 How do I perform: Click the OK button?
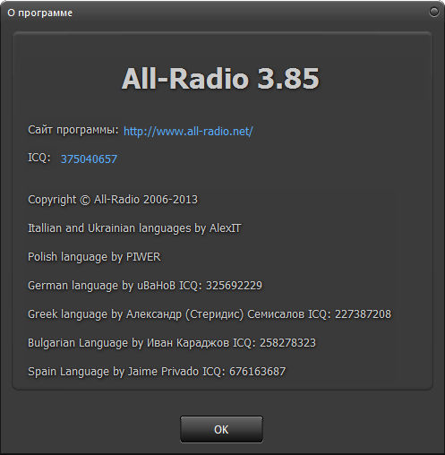[x=221, y=429]
